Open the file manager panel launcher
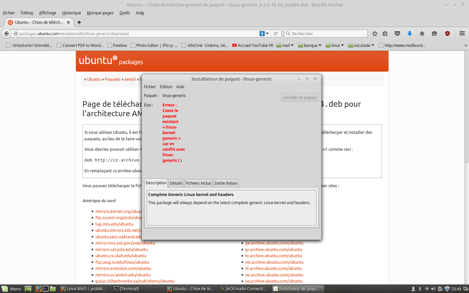 [x=53, y=289]
